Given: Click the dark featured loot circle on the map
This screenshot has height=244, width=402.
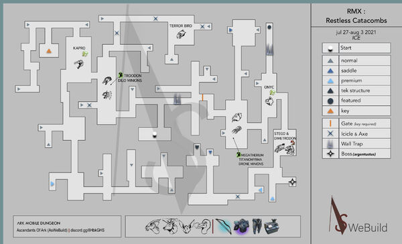Looking at the screenshot, I should tap(269, 27).
